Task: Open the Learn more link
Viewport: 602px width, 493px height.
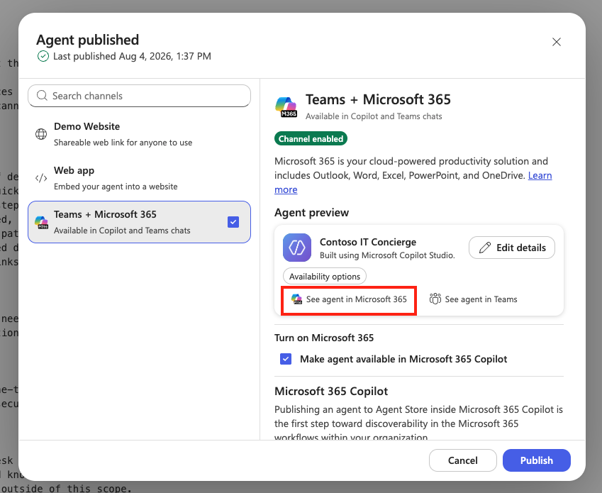Action: click(x=540, y=175)
